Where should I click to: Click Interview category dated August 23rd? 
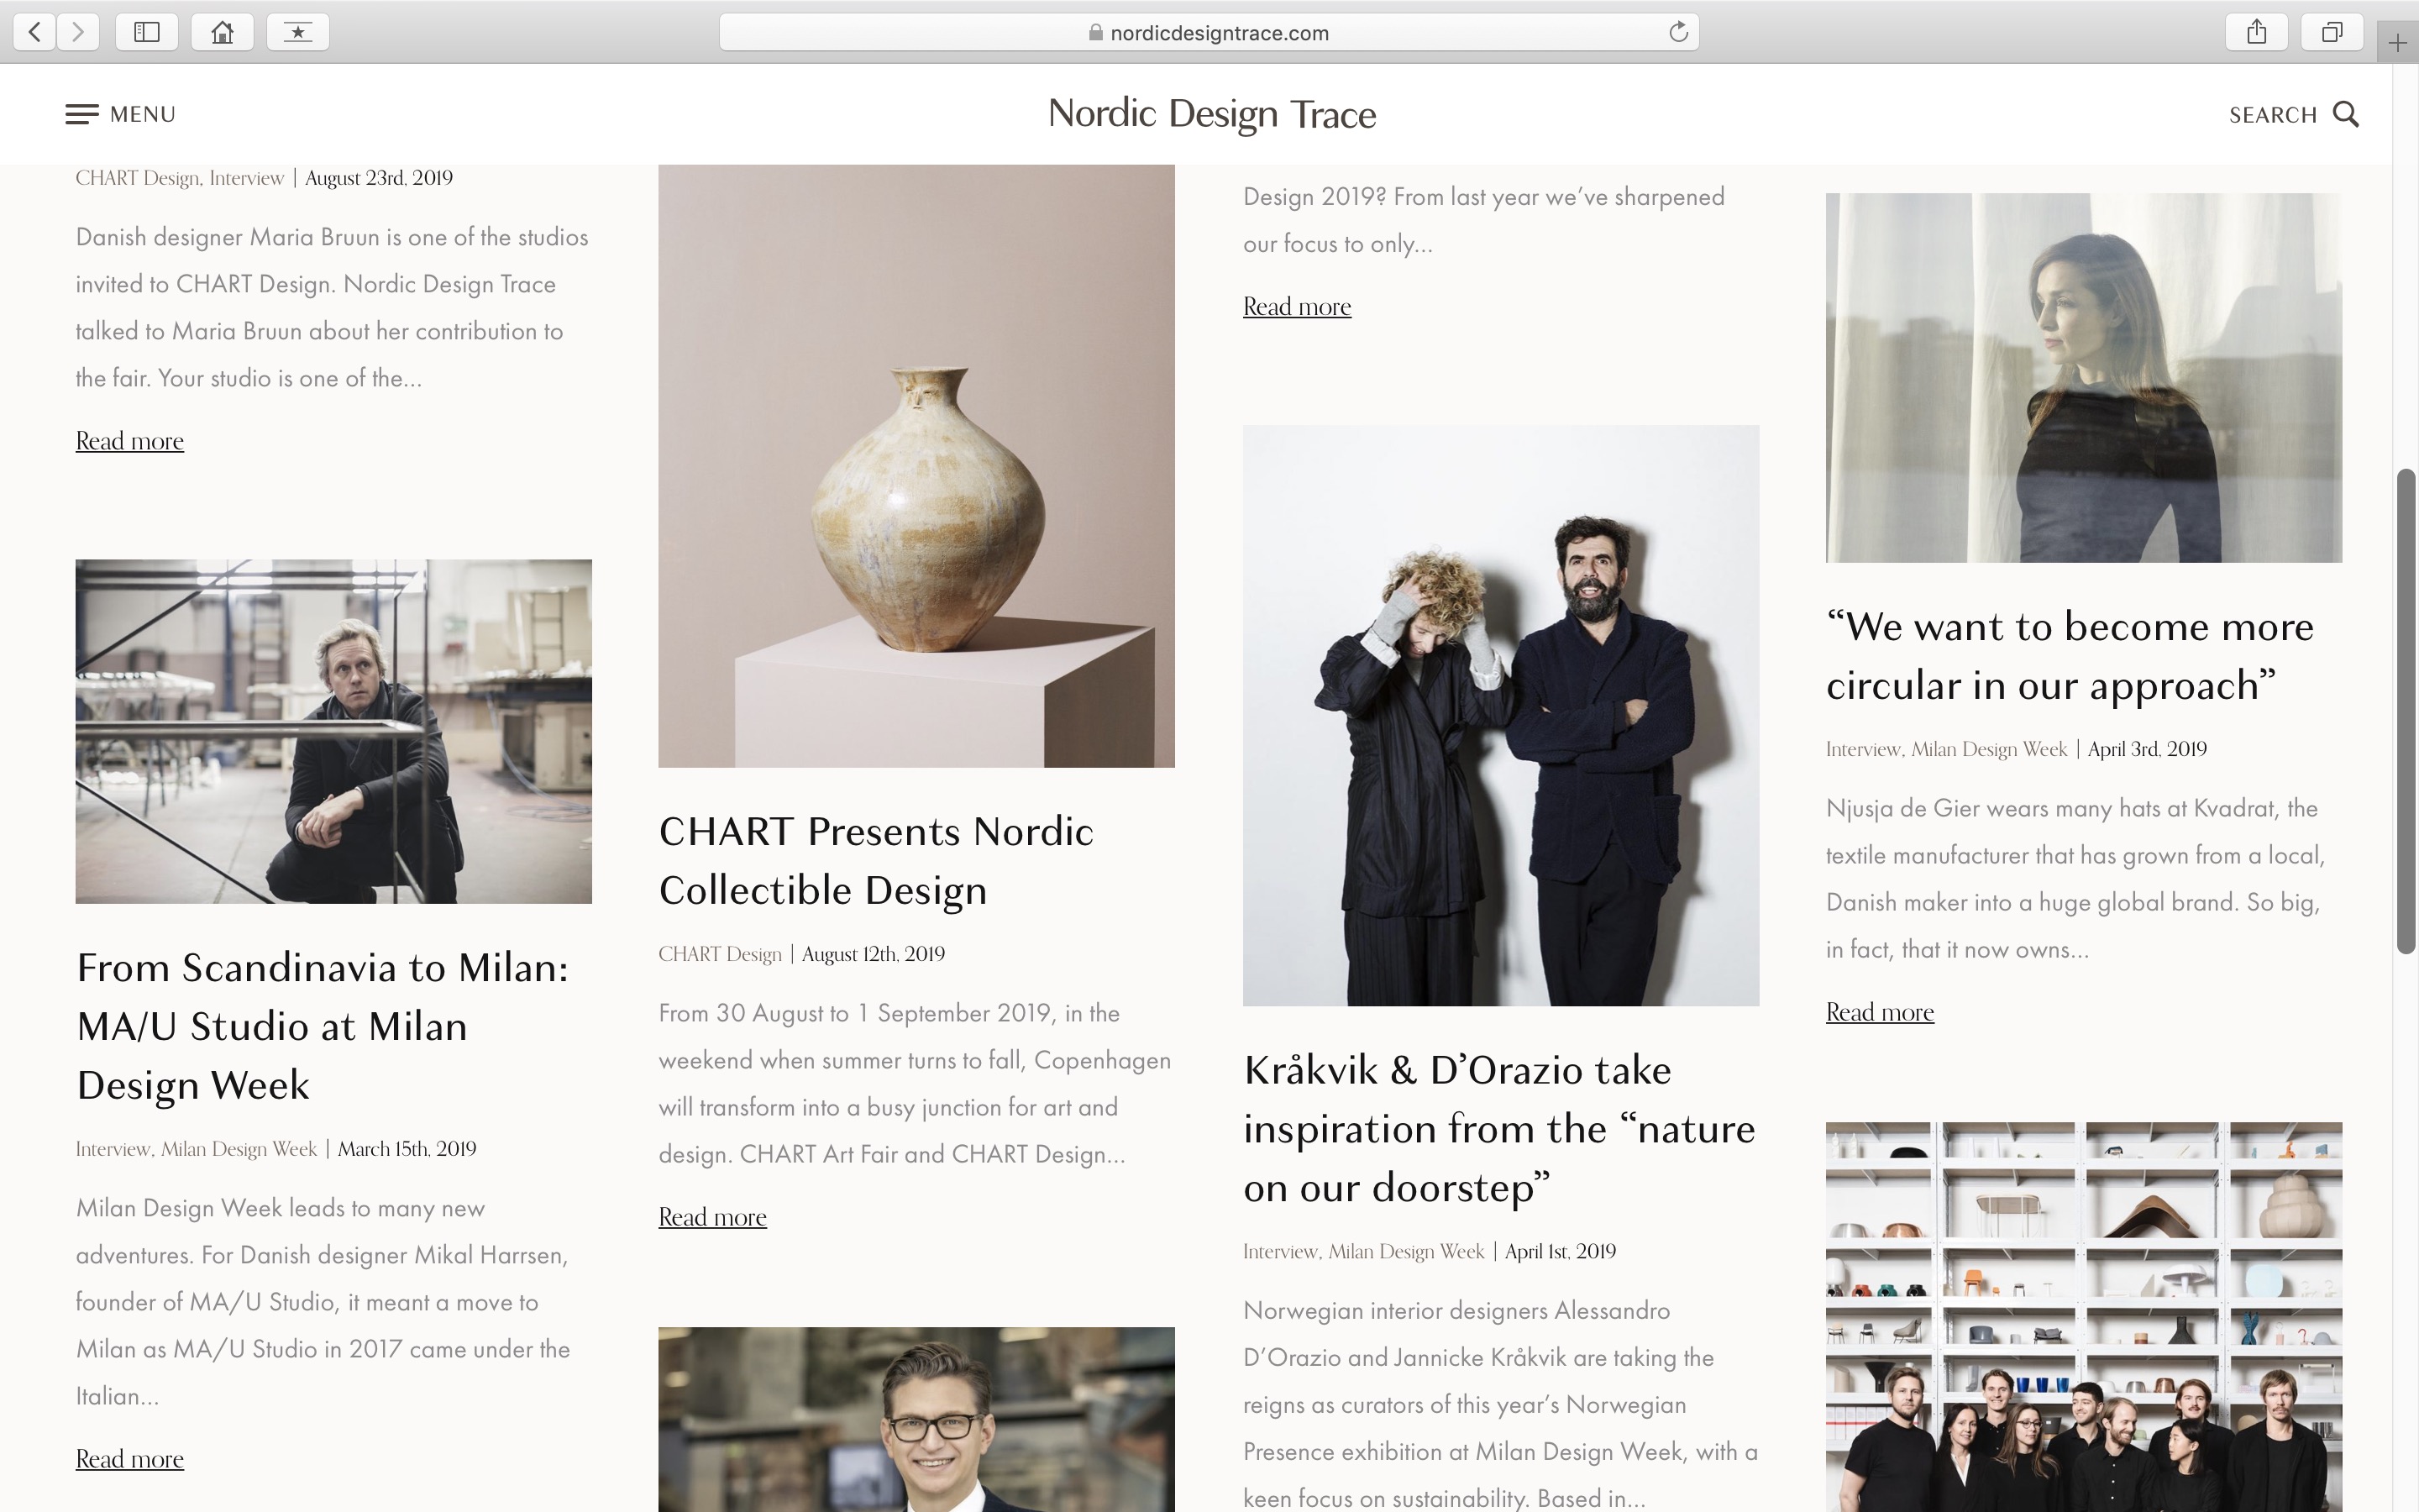(x=247, y=178)
